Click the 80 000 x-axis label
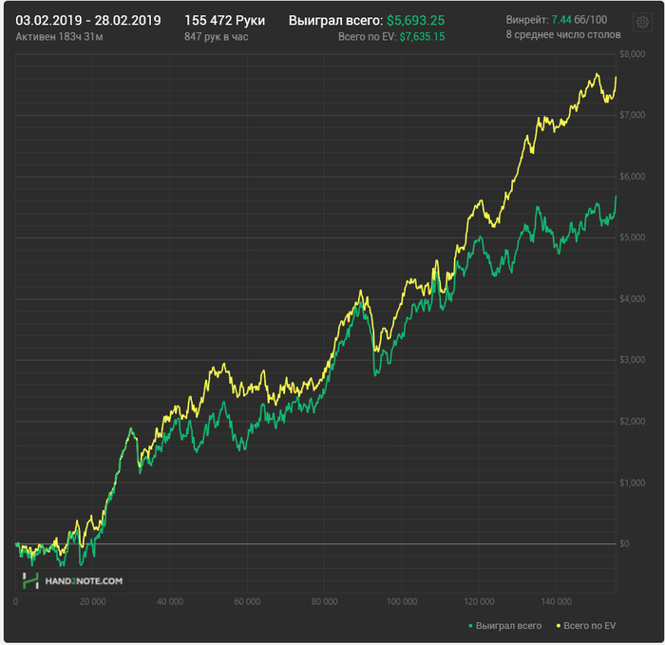Image resolution: width=665 pixels, height=645 pixels. (x=325, y=602)
